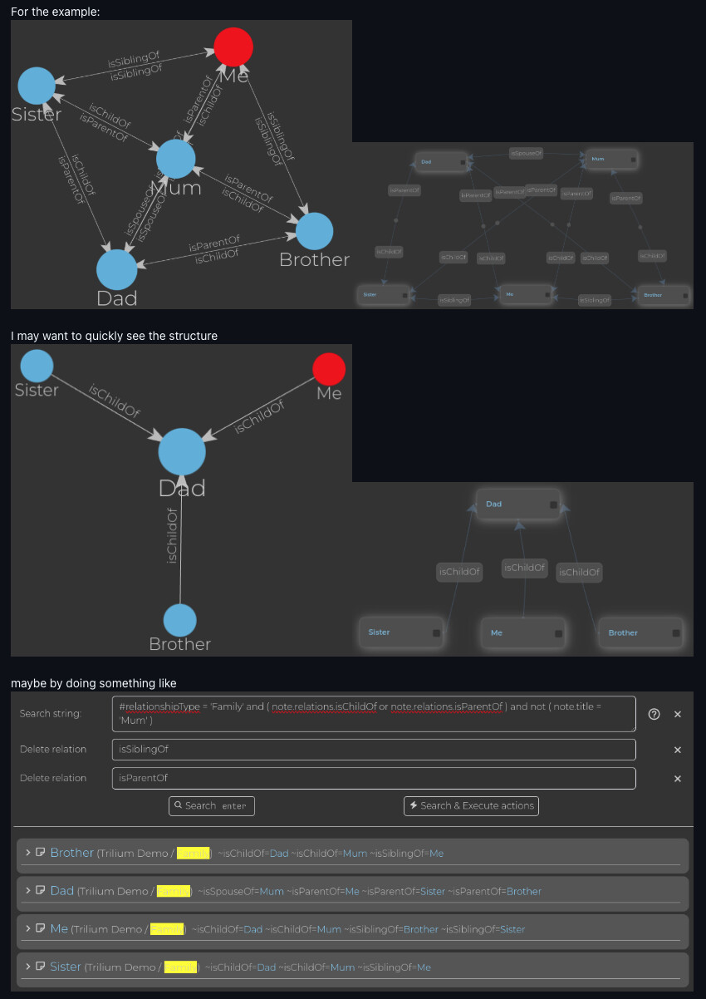Screen dimensions: 706x999
Task: Expand the Sister search result
Action: coord(28,967)
